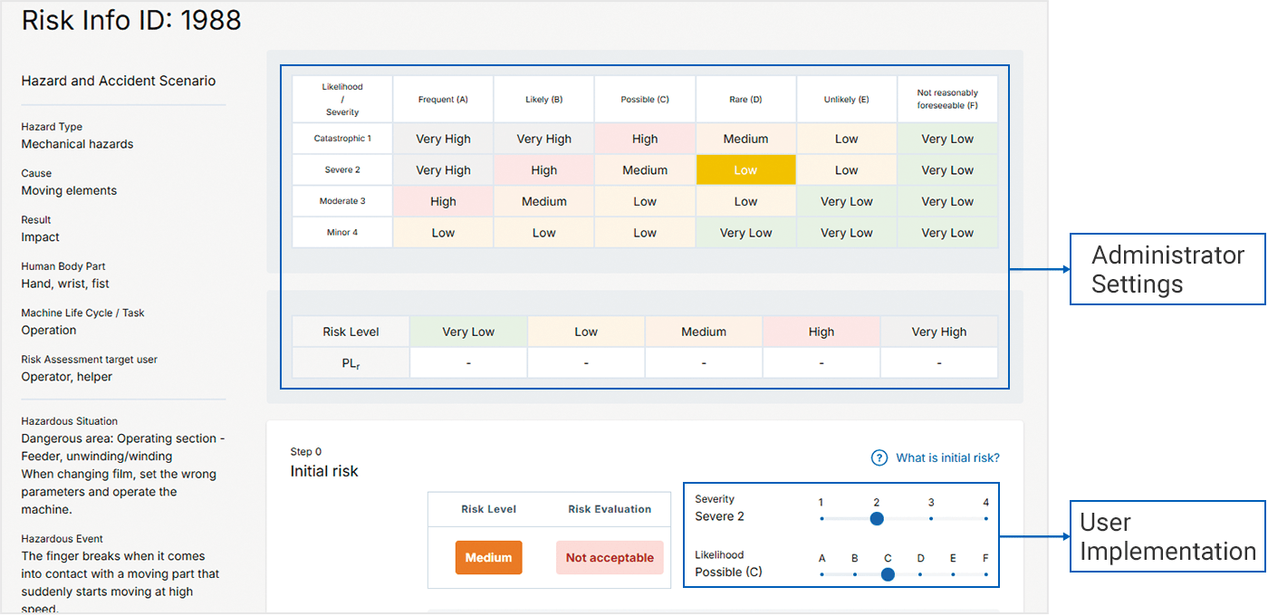The image size is (1268, 616).
Task: Click the 'Catastrophic 1' row header
Action: (x=342, y=139)
